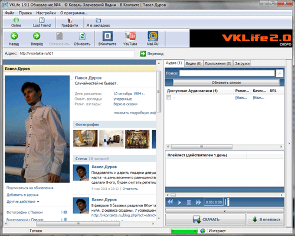The width and height of the screenshot is (295, 236).
Task: Click the Остановить stop icon
Action: (59, 36)
